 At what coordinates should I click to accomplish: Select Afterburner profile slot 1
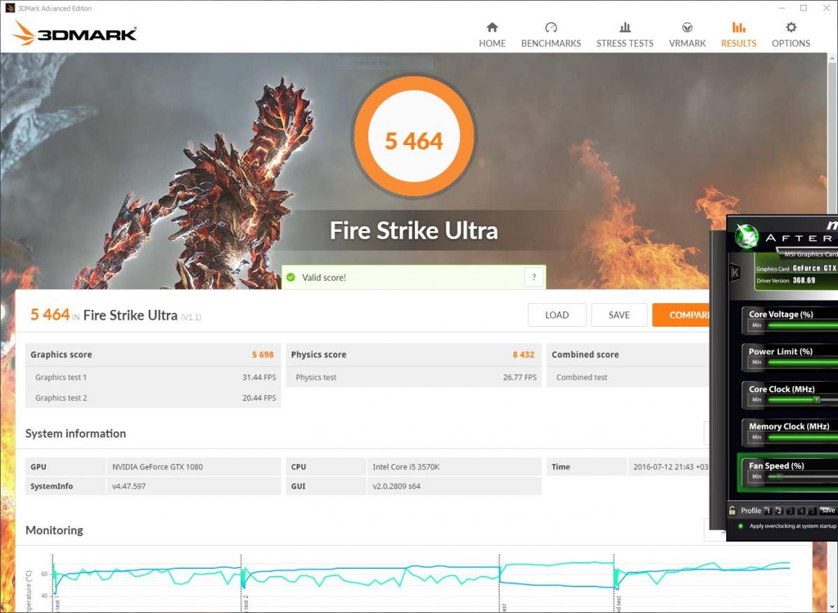click(x=767, y=510)
